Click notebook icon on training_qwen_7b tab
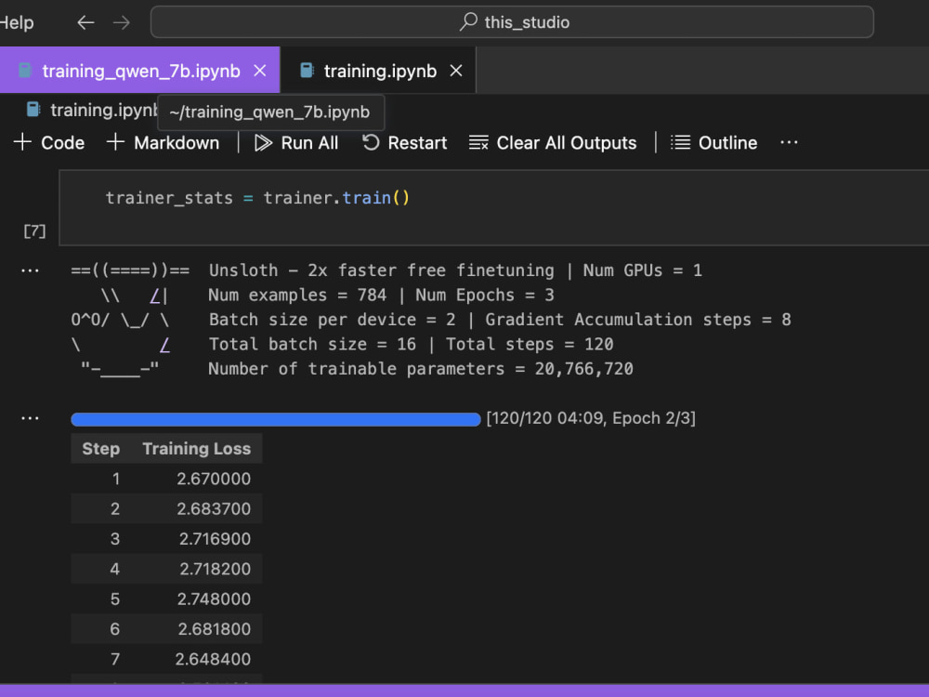This screenshot has width=929, height=697. [x=25, y=71]
